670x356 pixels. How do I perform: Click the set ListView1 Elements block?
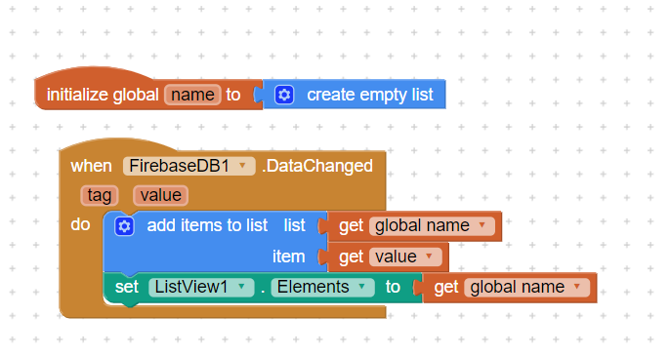point(263,288)
